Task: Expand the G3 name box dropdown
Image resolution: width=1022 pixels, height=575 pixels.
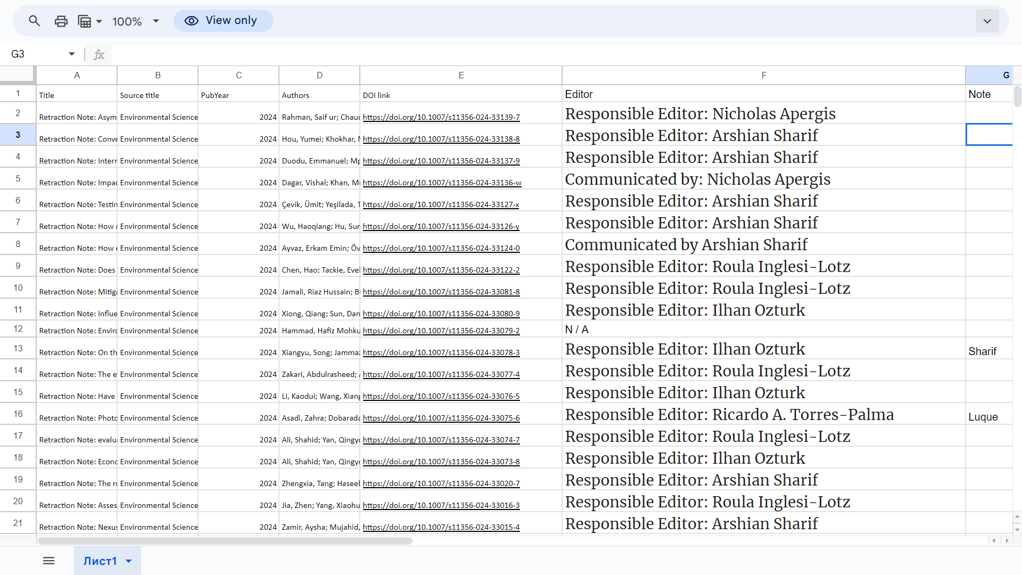Action: coord(71,54)
